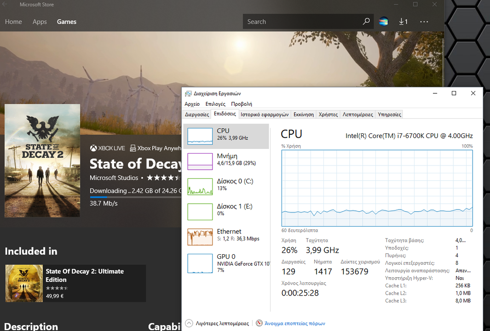This screenshot has width=490, height=331.
Task: Click the Microsoft Store back arrow
Action: (5, 5)
